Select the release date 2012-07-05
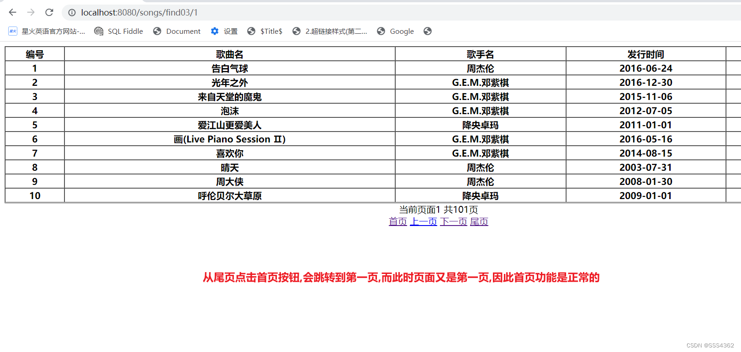Screen dimensions: 741x352 646,111
